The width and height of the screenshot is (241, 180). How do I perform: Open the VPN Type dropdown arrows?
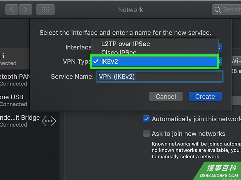click(x=220, y=62)
